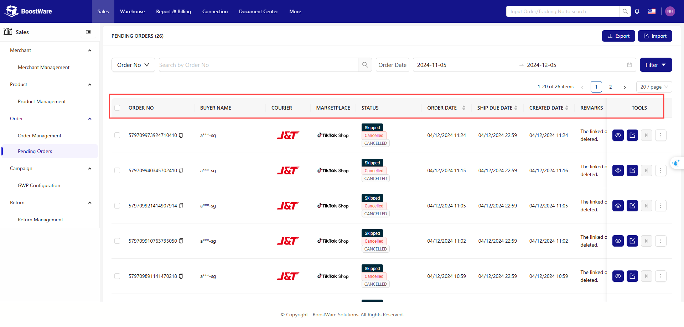Open the Document Center menu
This screenshot has width=684, height=327.
point(259,11)
